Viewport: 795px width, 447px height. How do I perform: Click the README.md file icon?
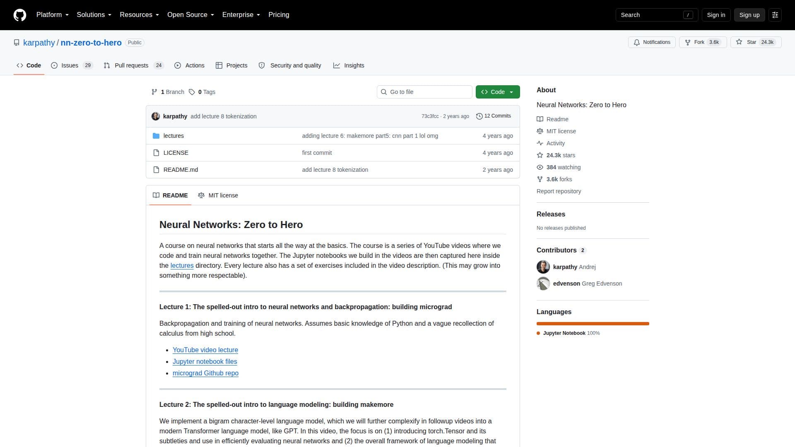click(x=156, y=170)
